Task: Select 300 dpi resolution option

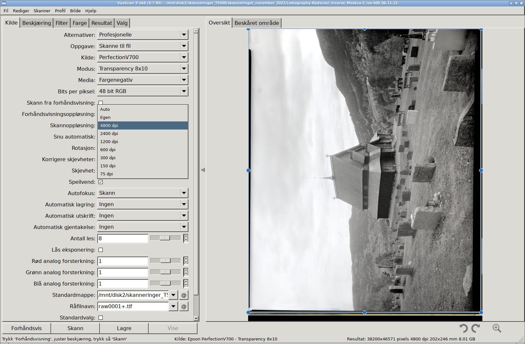Action: [x=142, y=158]
